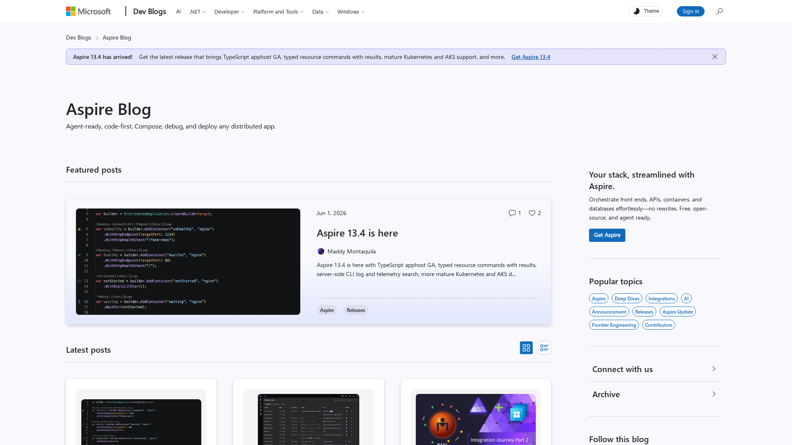
Task: Toggle the dark Theme switch
Action: click(x=646, y=11)
